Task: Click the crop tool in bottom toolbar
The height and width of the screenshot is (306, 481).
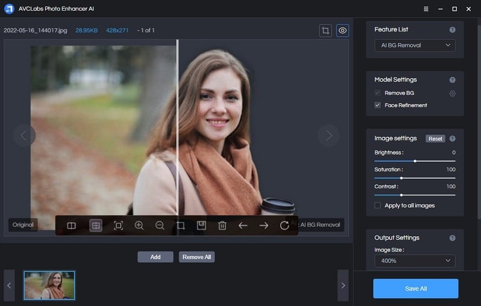Action: coord(180,225)
